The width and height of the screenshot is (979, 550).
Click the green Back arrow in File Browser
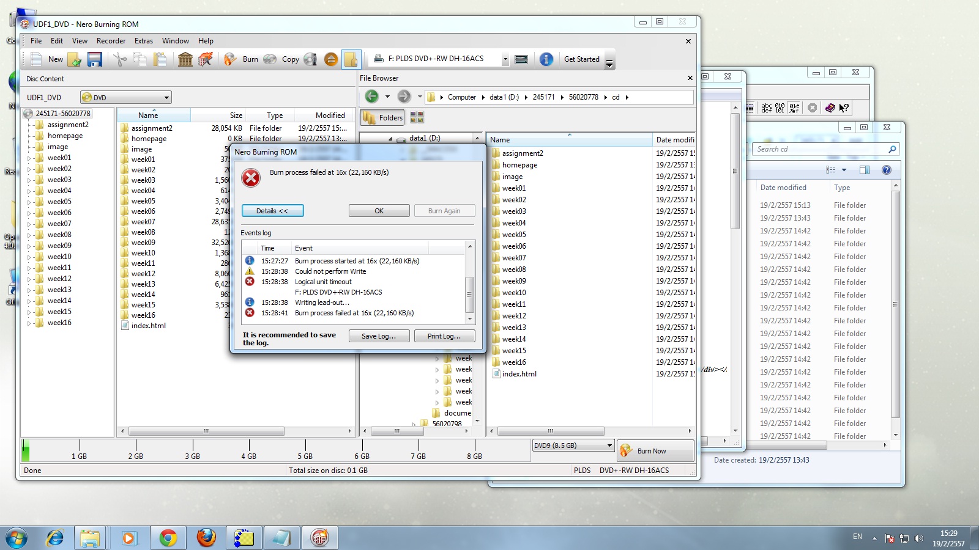(x=371, y=97)
